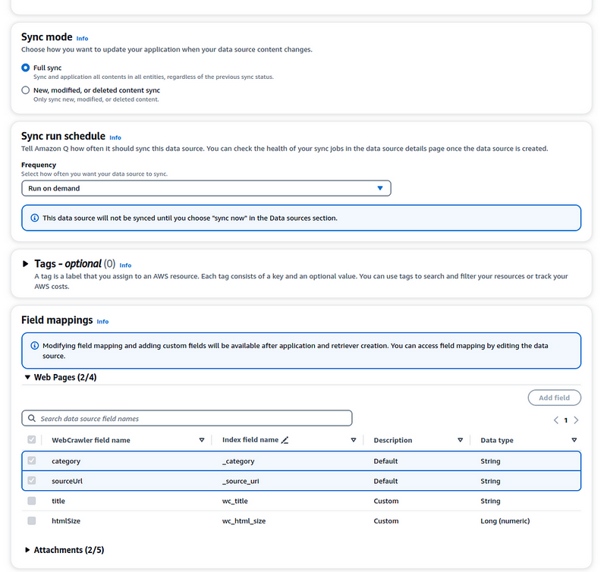Click the sort arrow on WebCrawler field name column
Screen dimensions: 607x572
pyautogui.click(x=202, y=440)
